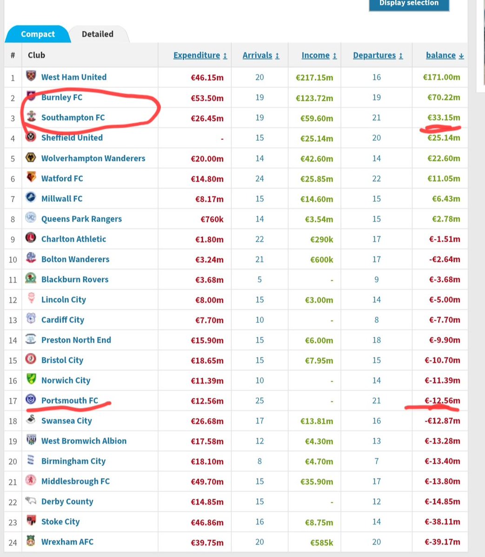
Task: Click the Stoke City club crest
Action: click(x=31, y=520)
